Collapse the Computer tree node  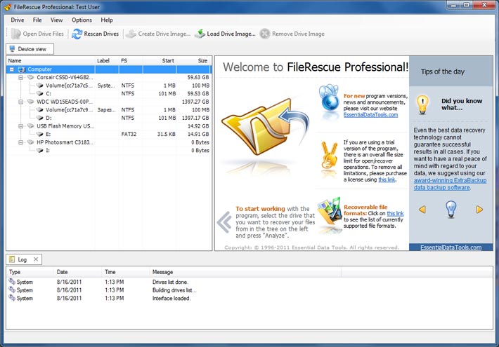(12, 69)
